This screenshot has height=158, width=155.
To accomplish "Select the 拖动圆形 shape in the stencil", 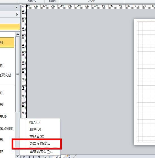I will pyautogui.click(x=7, y=128).
